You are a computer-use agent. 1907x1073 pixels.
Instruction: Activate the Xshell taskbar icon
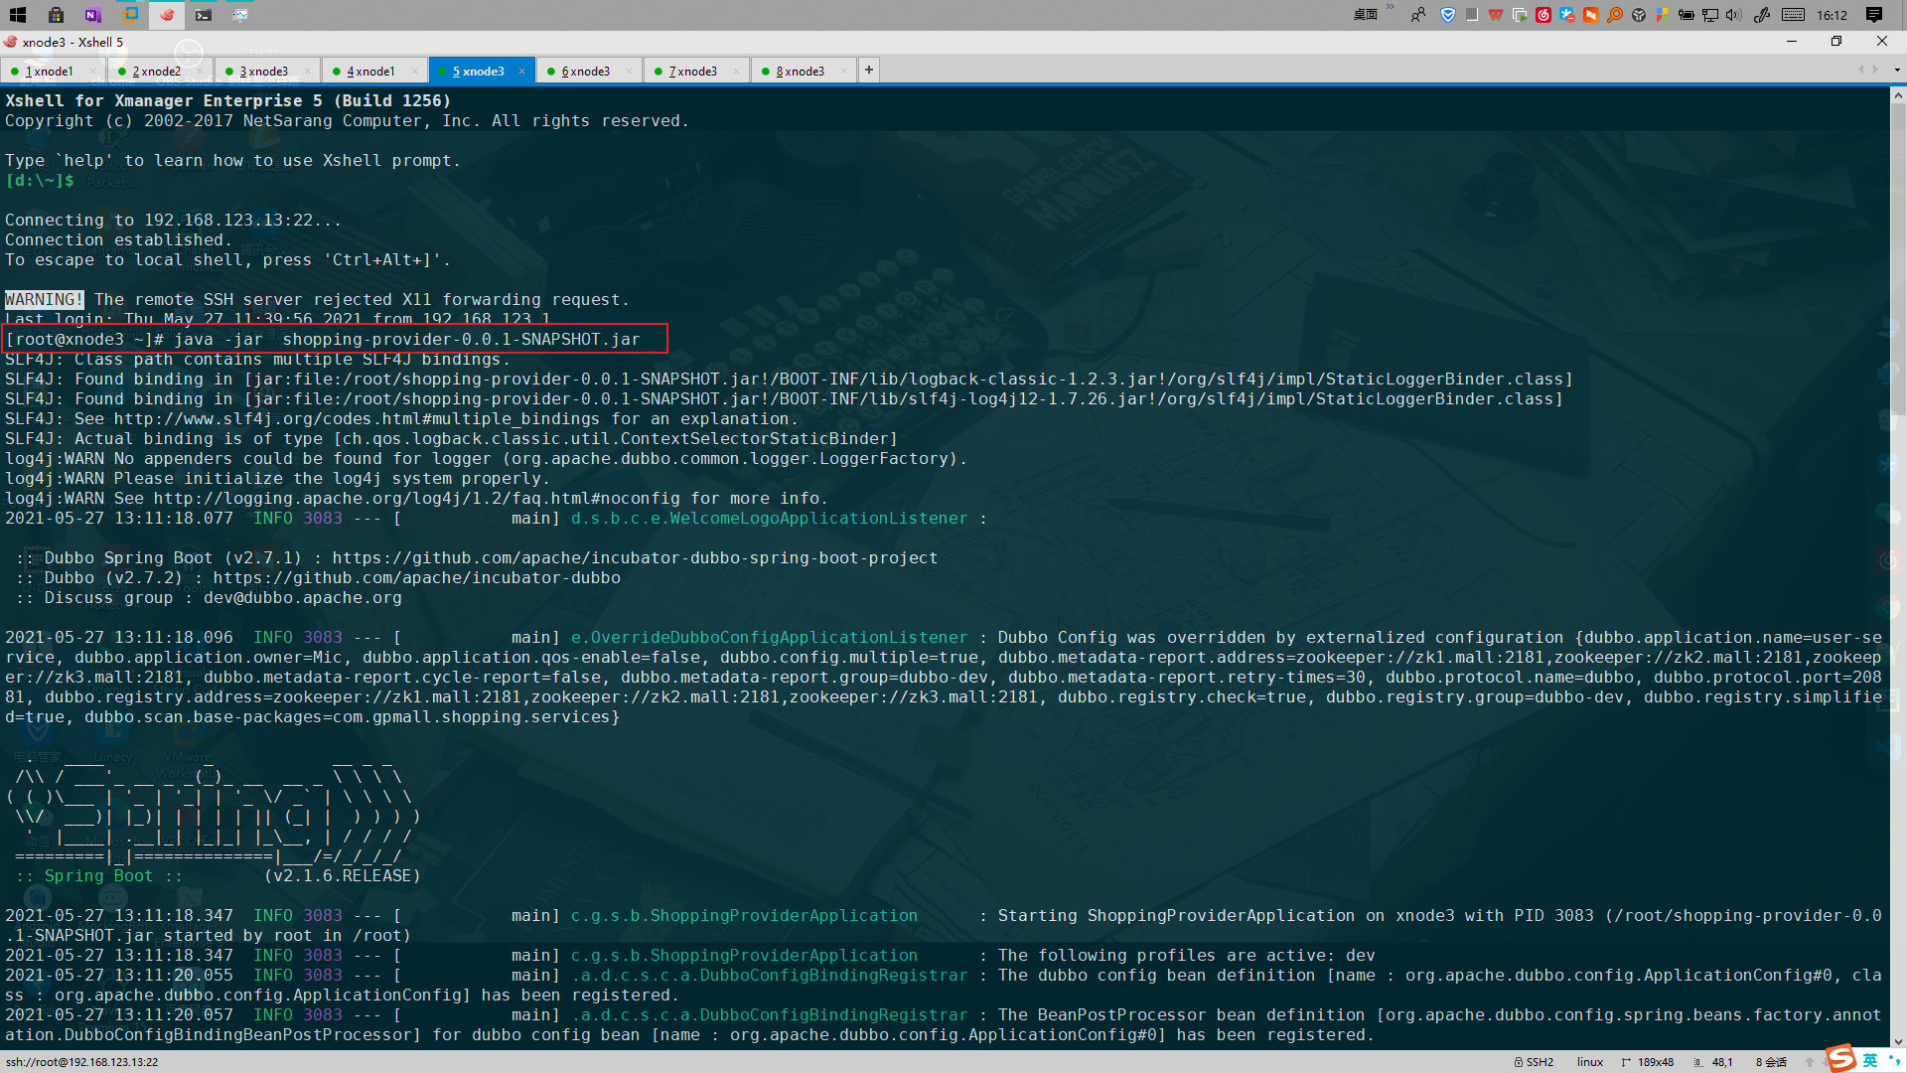[x=167, y=15]
